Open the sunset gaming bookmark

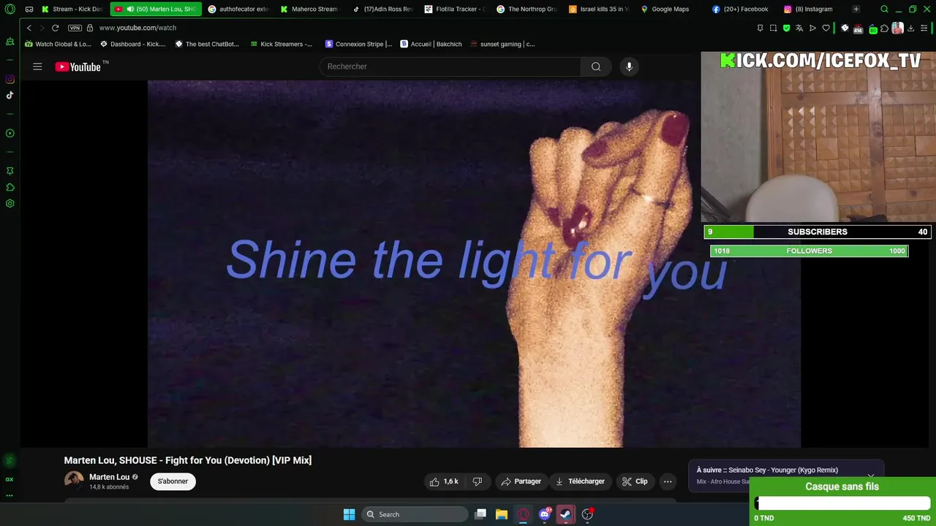coord(502,44)
